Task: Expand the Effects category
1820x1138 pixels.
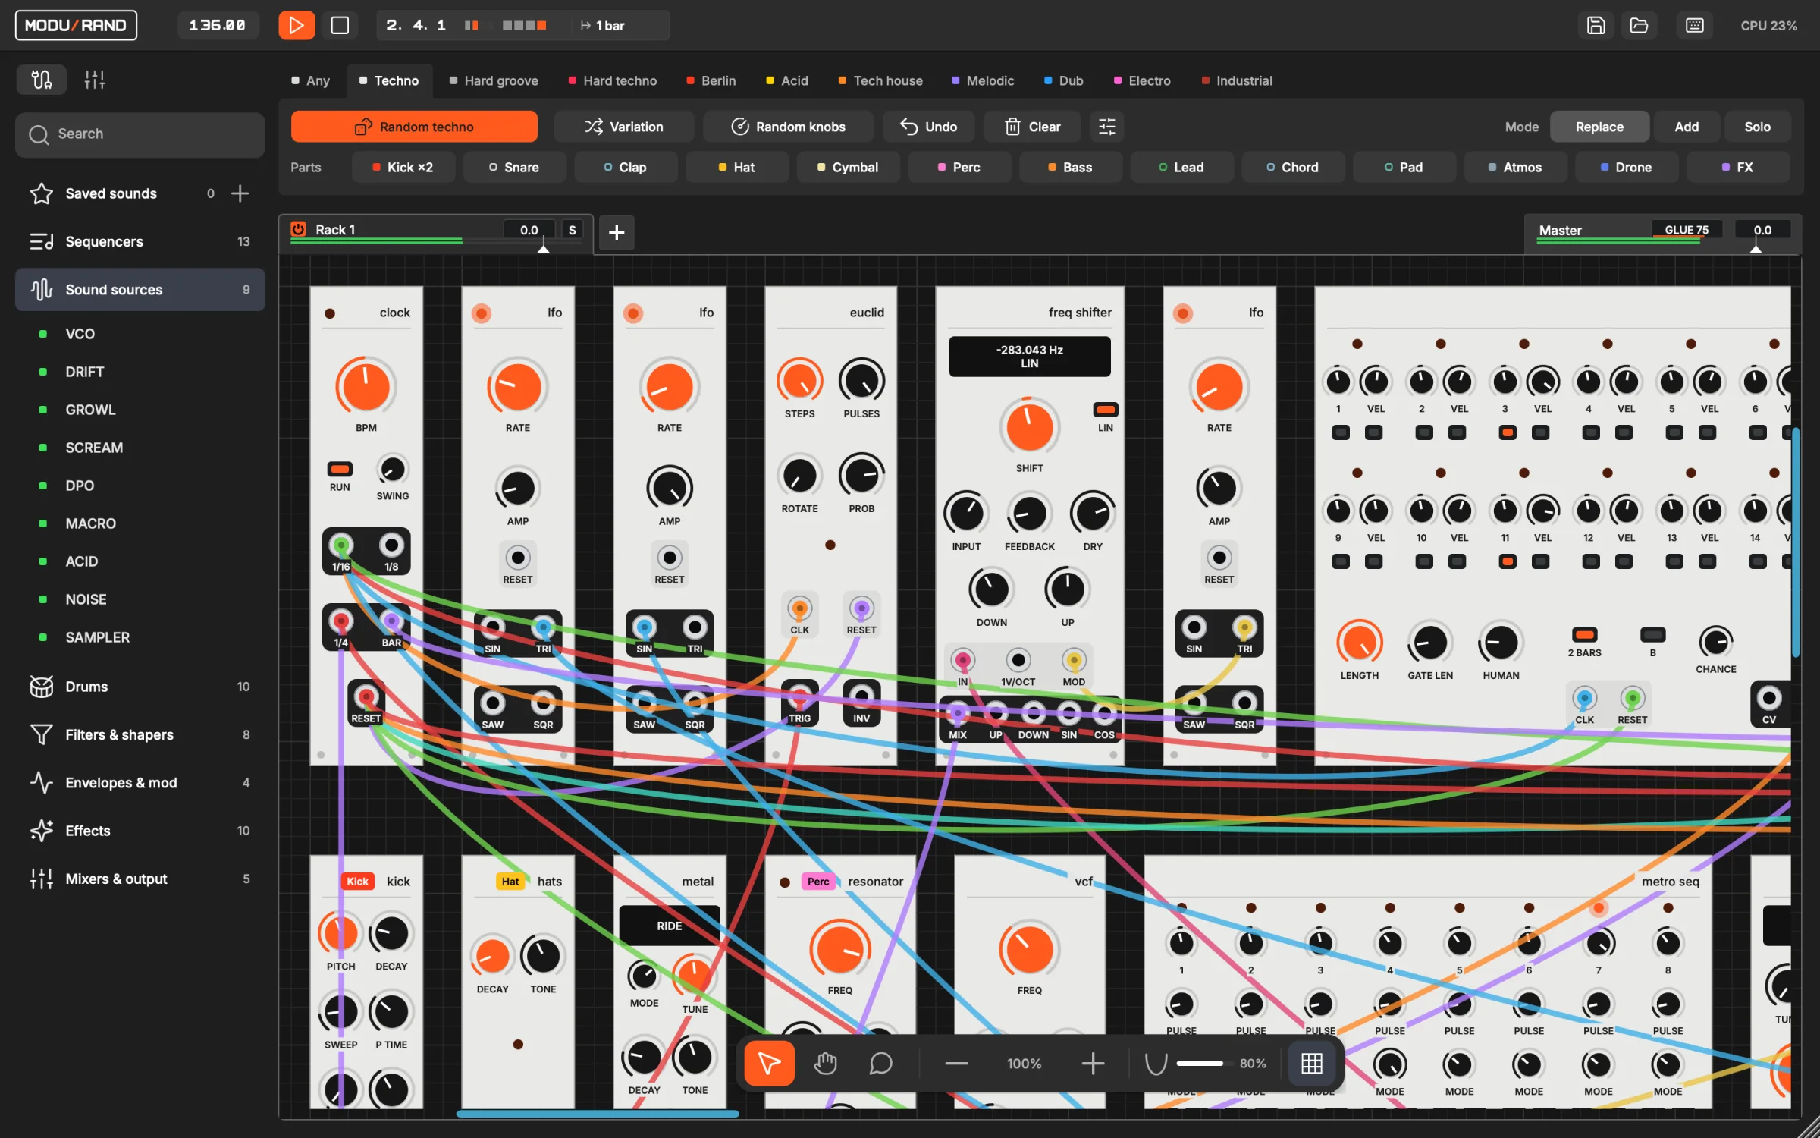Action: point(140,830)
